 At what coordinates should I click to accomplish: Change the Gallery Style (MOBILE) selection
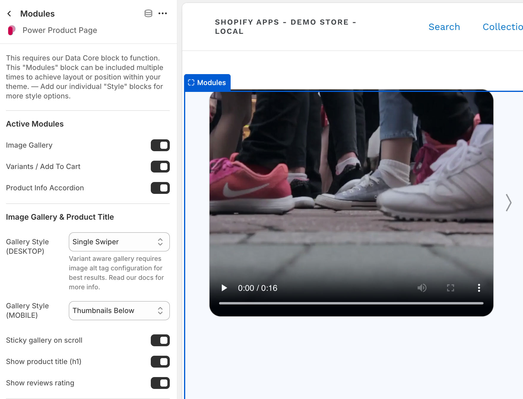coord(119,311)
